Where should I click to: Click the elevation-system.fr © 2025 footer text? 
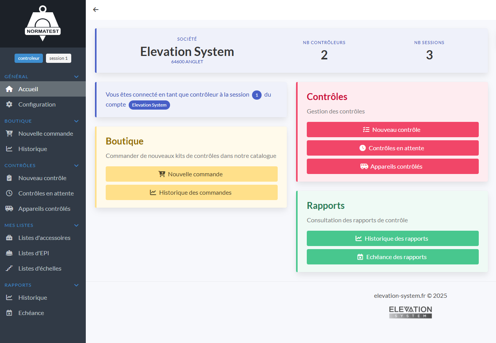(x=410, y=295)
